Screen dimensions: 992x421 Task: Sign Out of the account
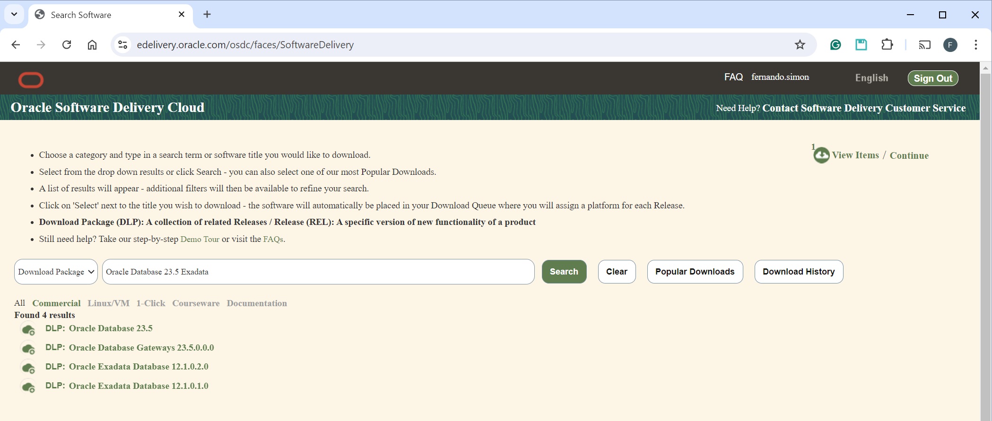(x=933, y=78)
